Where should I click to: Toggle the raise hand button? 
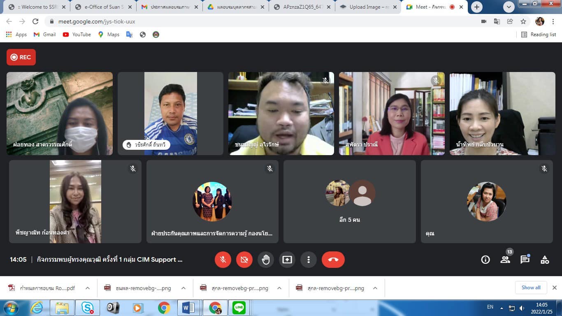265,260
